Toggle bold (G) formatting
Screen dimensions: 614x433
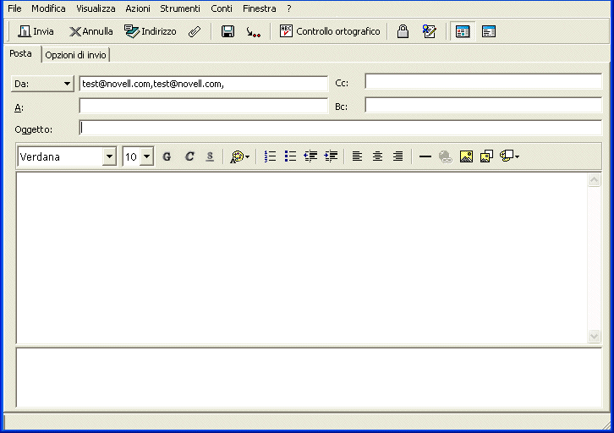click(x=167, y=156)
